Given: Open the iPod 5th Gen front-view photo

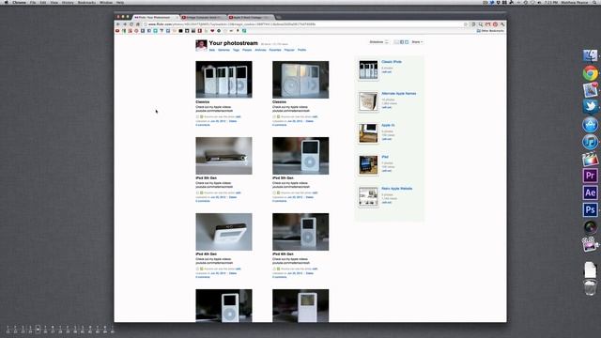Looking at the screenshot, I should pos(300,156).
